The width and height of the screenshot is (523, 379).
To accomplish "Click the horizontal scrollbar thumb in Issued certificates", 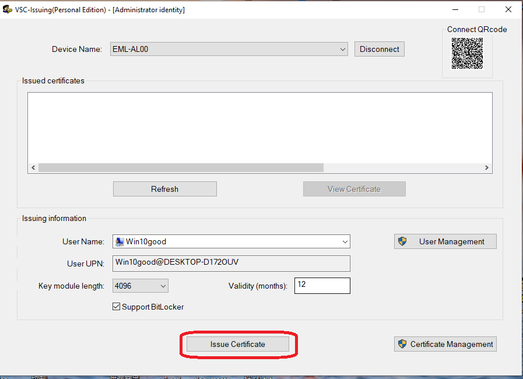I will click(181, 168).
